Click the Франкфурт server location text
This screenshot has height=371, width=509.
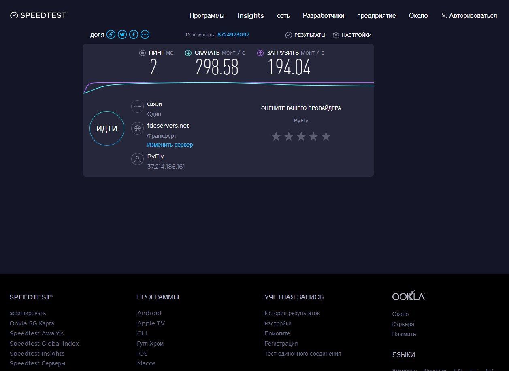pos(162,136)
